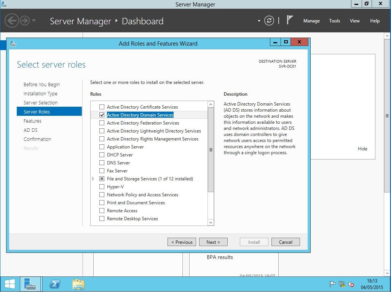This screenshot has width=391, height=292.
Task: Uncheck Active Directory Domain Services
Action: [102, 115]
